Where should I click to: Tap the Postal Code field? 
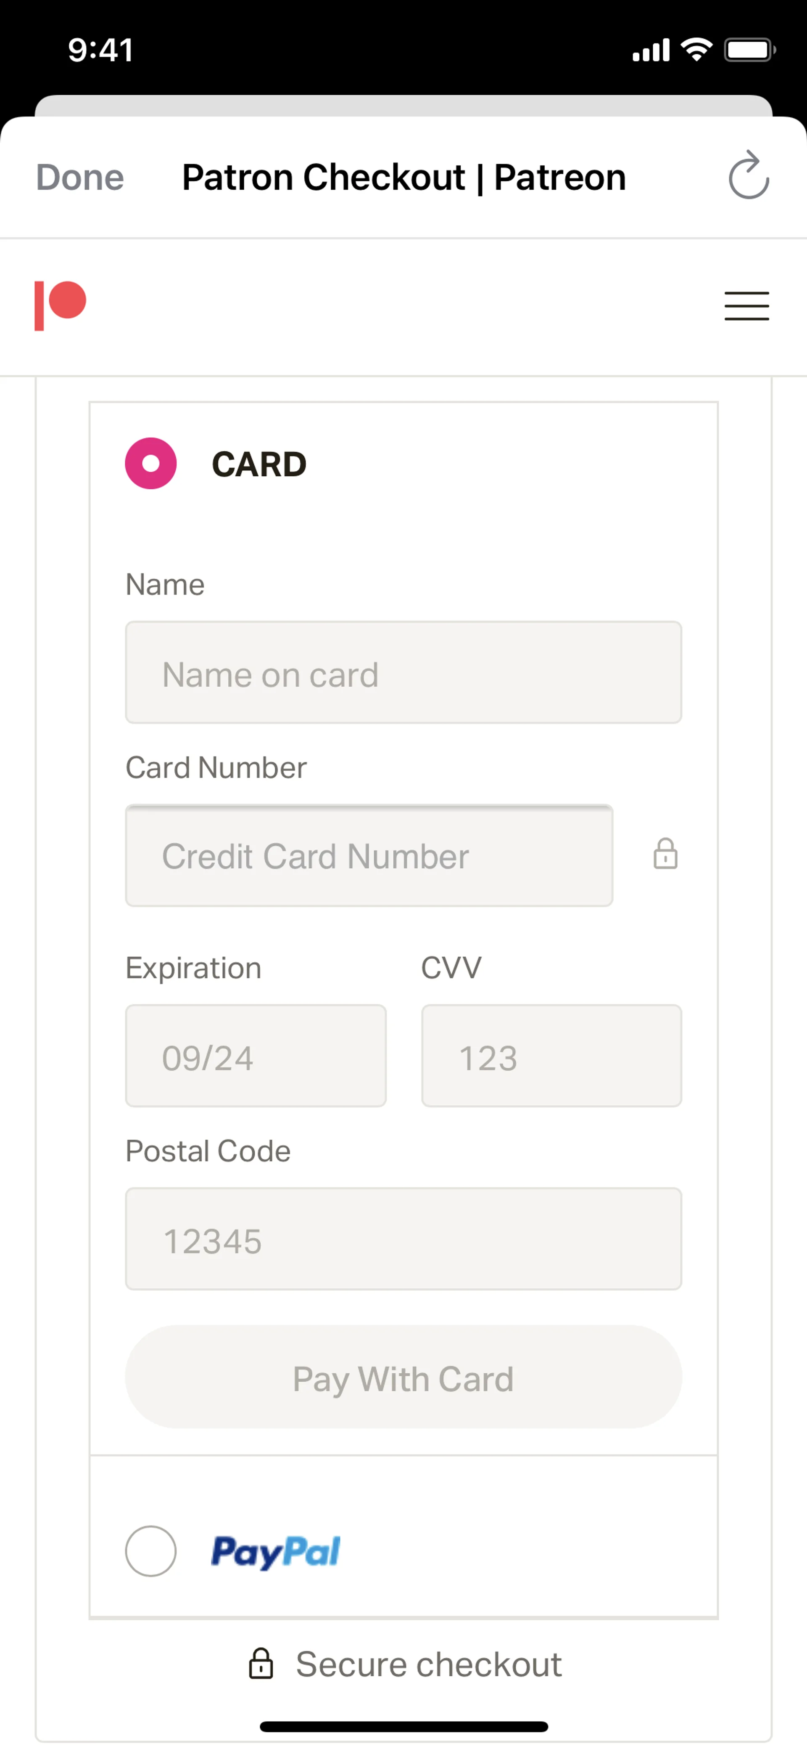[403, 1239]
